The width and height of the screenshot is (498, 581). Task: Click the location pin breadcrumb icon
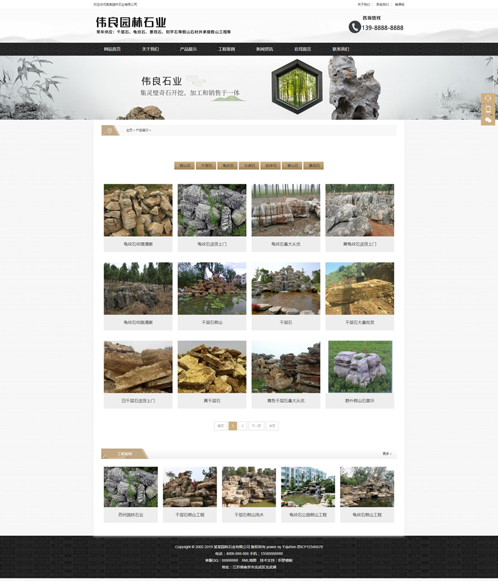pyautogui.click(x=110, y=130)
